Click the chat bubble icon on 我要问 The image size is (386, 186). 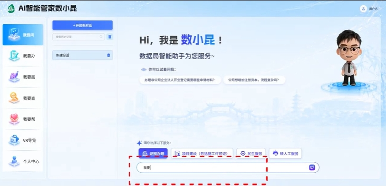click(14, 34)
